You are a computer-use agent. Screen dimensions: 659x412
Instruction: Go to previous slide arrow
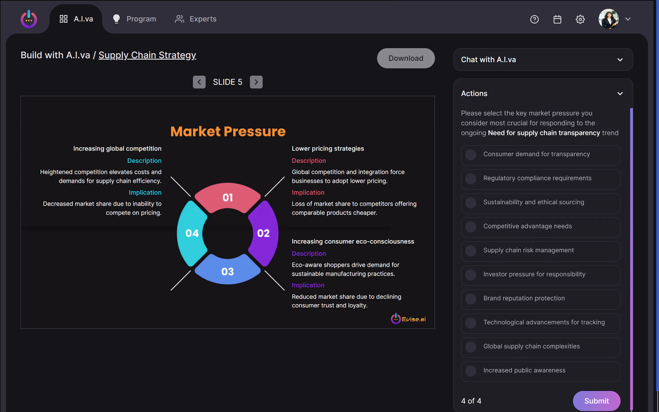199,82
